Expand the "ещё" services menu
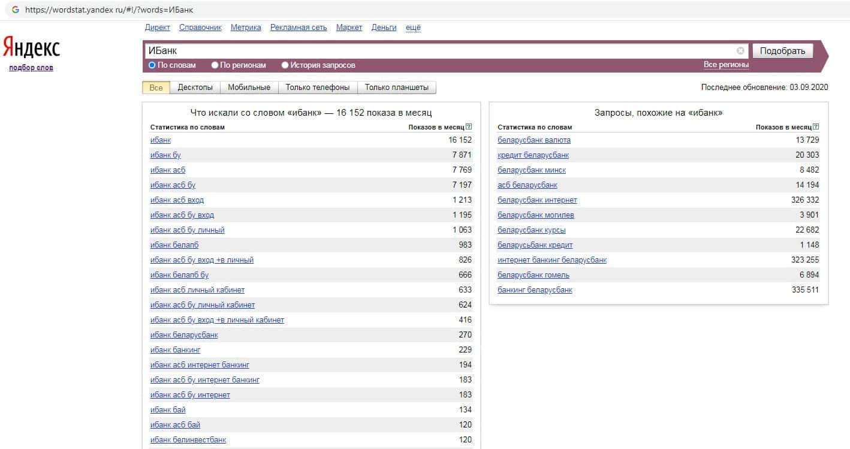Screen dimensions: 850x449 [x=413, y=28]
